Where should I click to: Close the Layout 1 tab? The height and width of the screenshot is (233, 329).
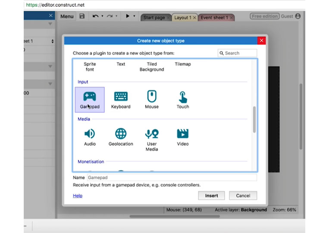point(194,18)
